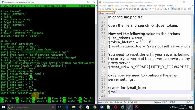Click INS mode in status bar

point(189,102)
